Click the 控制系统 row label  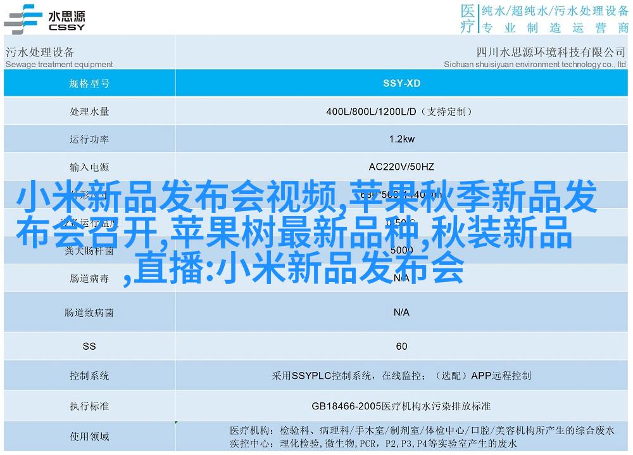(89, 376)
